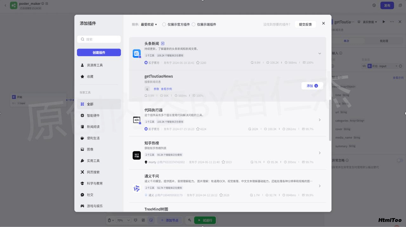Click the 代码执行器 plugin icon
406x227 pixels.
137,120
